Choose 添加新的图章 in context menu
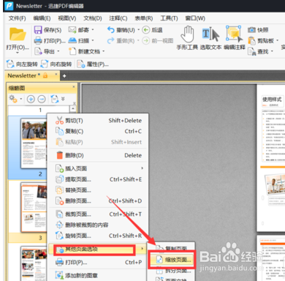The width and height of the screenshot is (285, 281). 98,276
